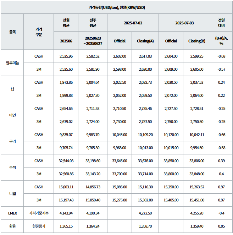Select tin 3M change '0.4'

tap(221, 174)
